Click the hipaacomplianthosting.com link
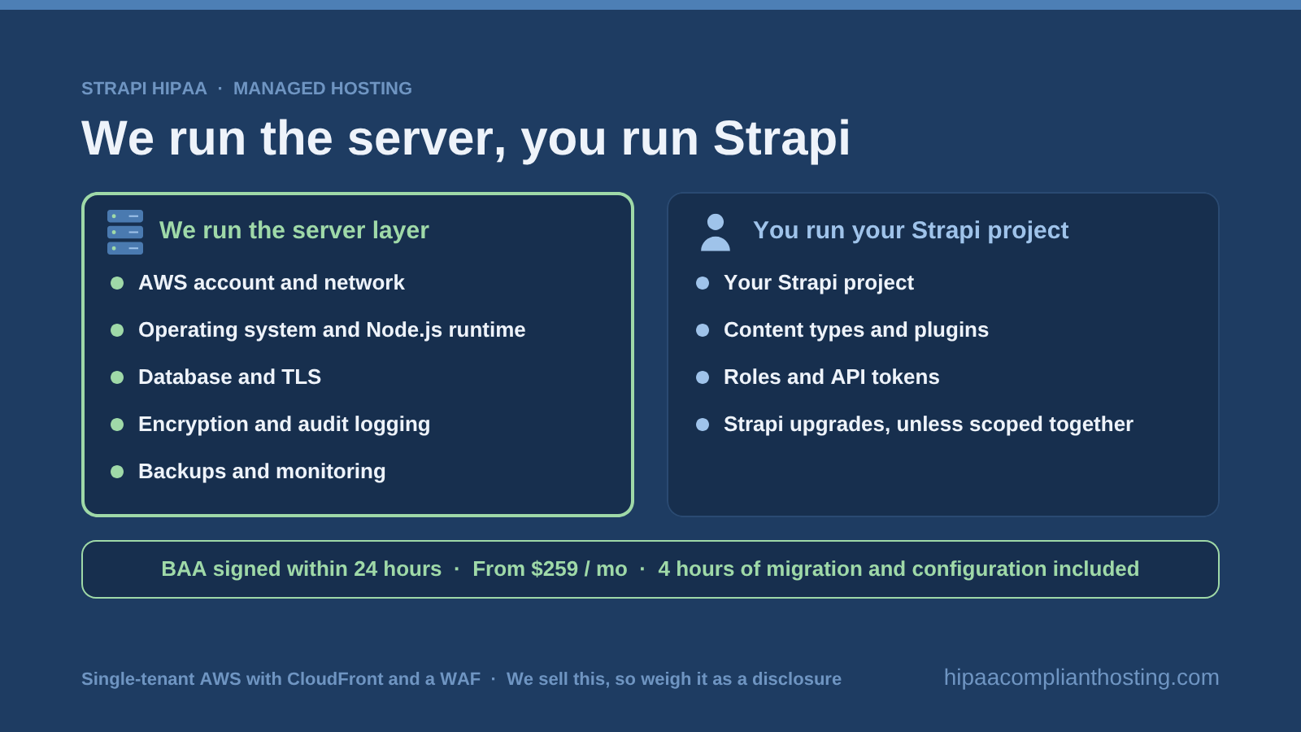1301x732 pixels. click(1081, 678)
